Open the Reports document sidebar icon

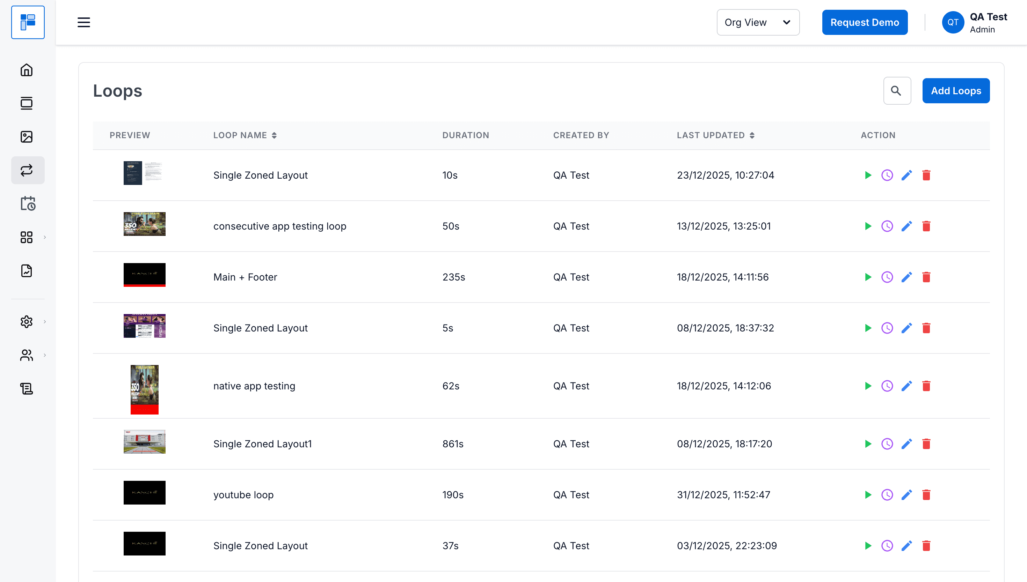27,271
